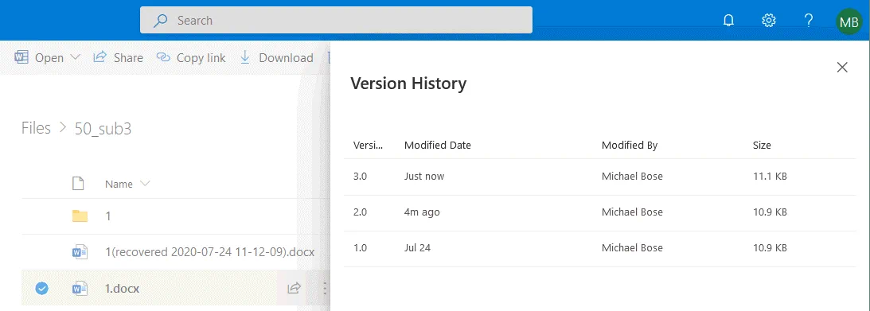Image resolution: width=870 pixels, height=311 pixels.
Task: Click Michael Bose in version 1.0 row
Action: [632, 248]
